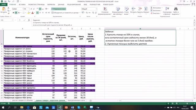Open the borders dropdown arrow
196x110 pixels.
click(25, 13)
